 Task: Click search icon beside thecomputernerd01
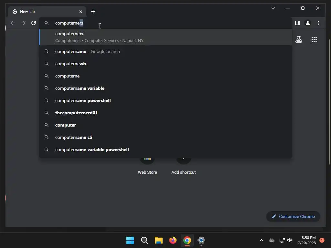click(x=47, y=113)
